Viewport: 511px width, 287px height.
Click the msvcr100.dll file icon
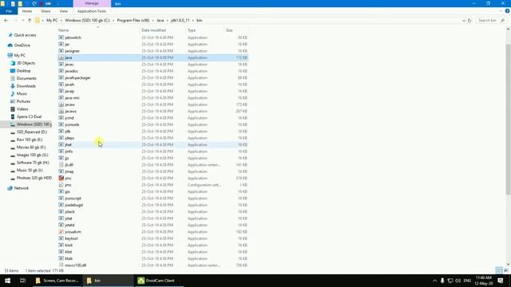[61, 265]
